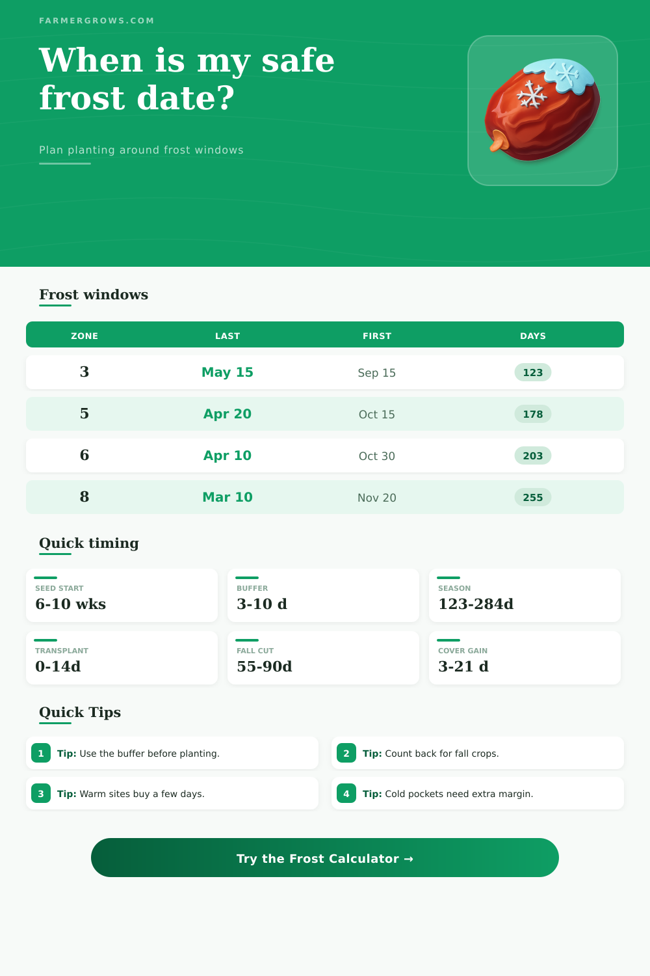The width and height of the screenshot is (650, 976).
Task: Select zone 5 in the table
Action: point(84,413)
